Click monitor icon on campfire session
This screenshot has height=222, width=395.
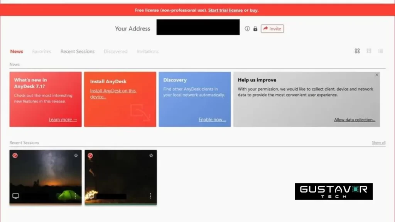91,196
